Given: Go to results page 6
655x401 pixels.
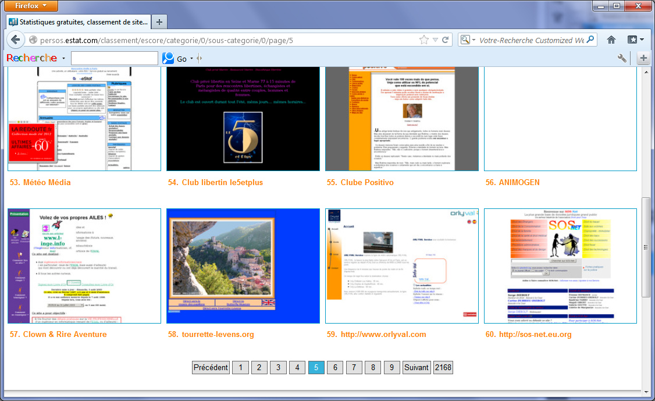Looking at the screenshot, I should click(x=335, y=368).
